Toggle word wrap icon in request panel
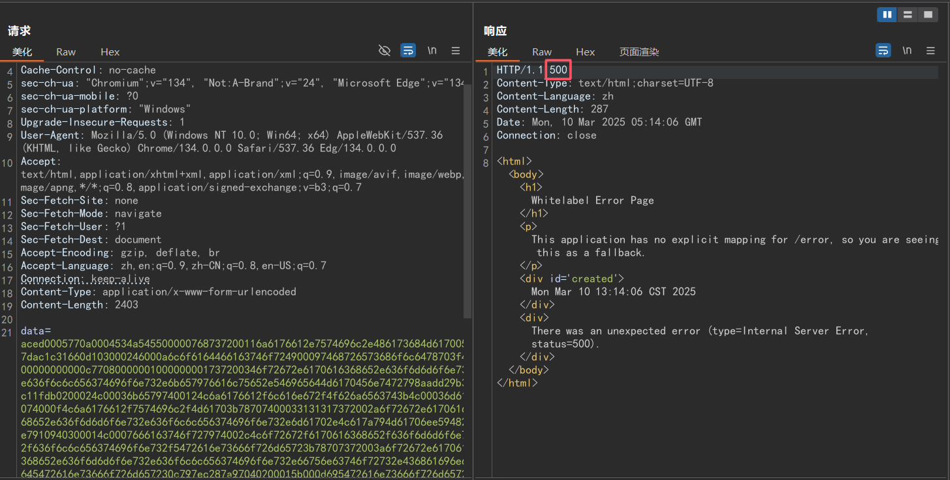950x480 pixels. (408, 50)
